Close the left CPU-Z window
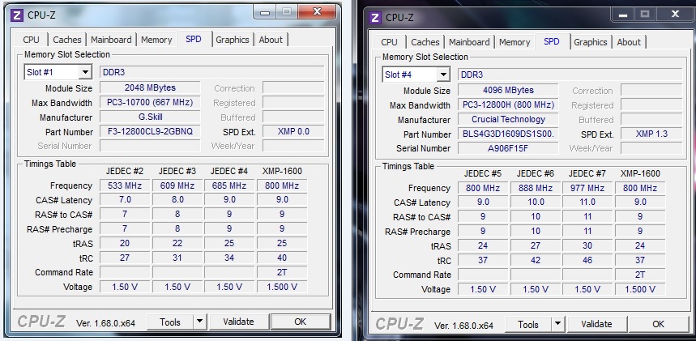The height and width of the screenshot is (341, 696). [x=317, y=12]
